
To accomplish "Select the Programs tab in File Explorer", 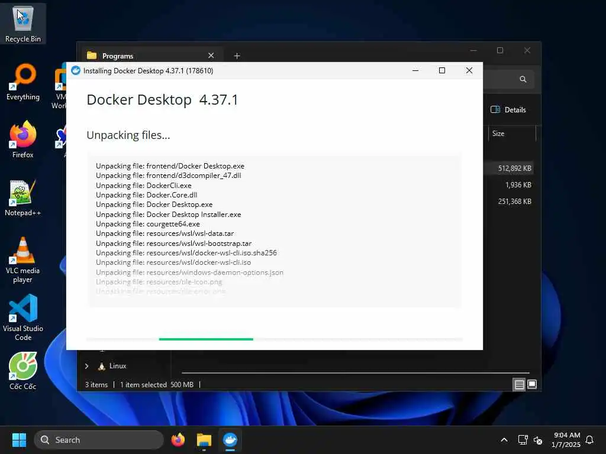I will point(151,56).
